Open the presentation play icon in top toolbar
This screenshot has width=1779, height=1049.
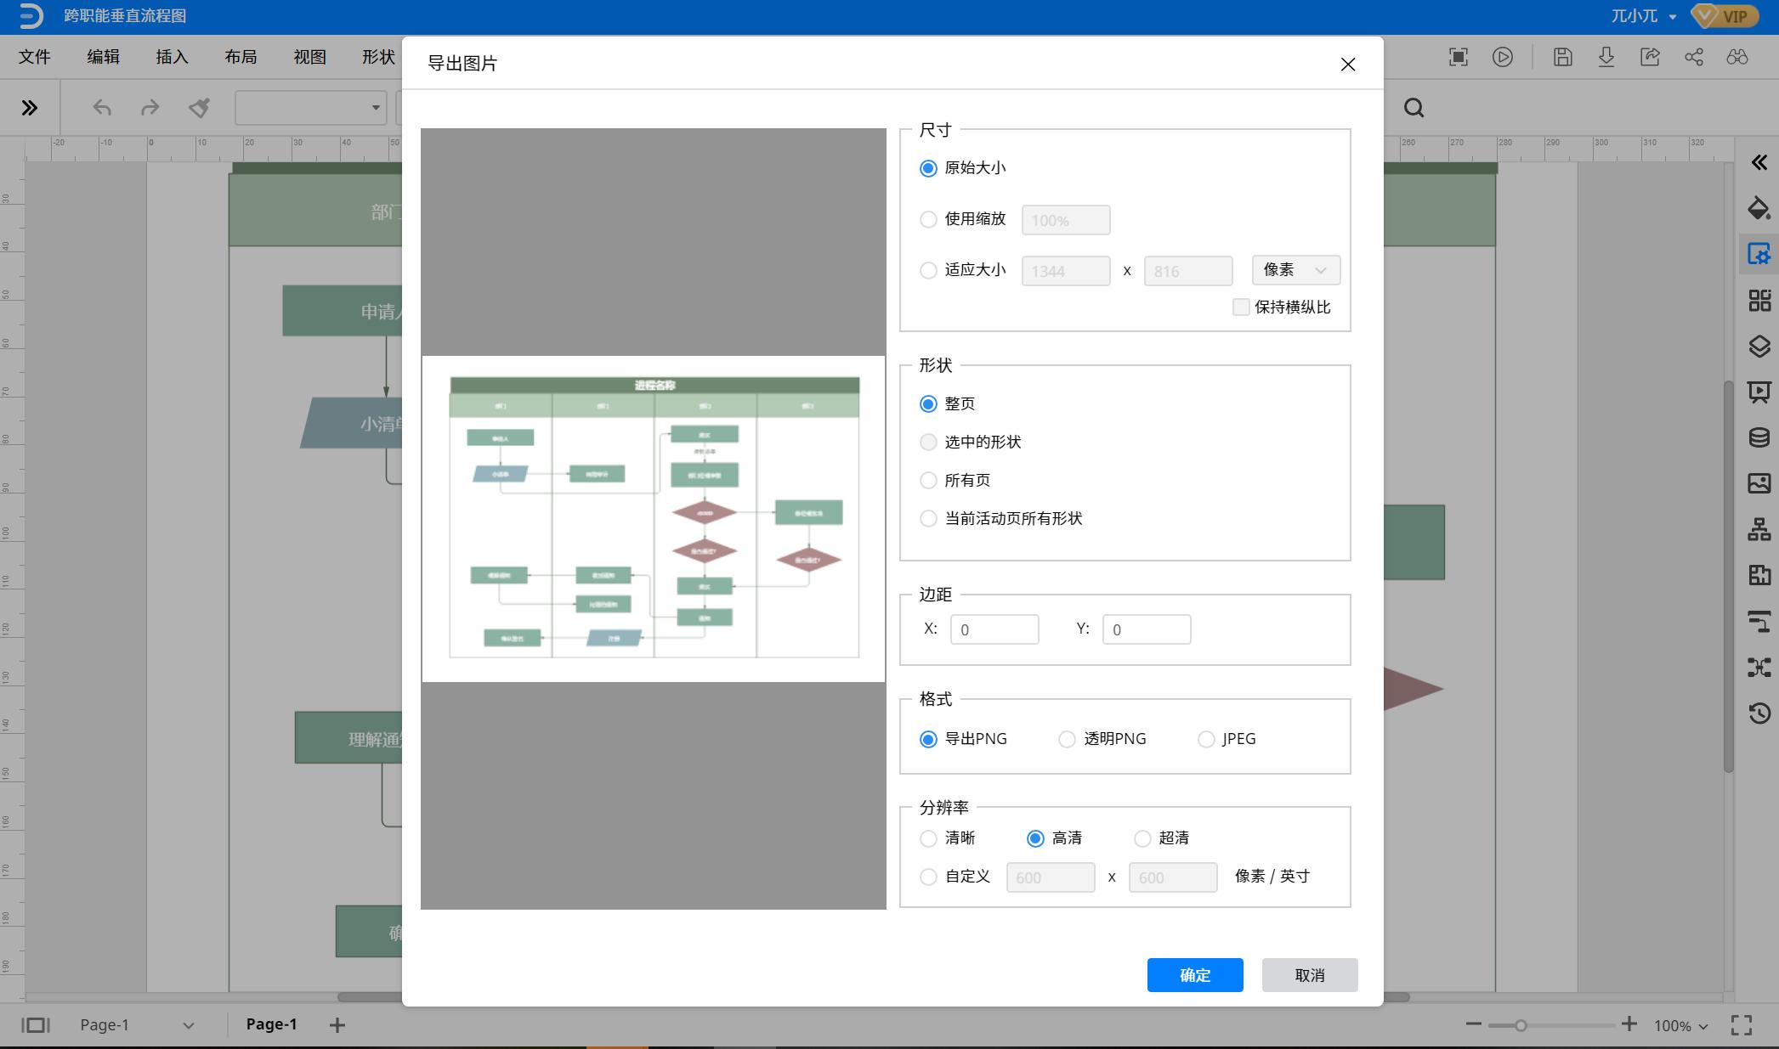(1503, 57)
